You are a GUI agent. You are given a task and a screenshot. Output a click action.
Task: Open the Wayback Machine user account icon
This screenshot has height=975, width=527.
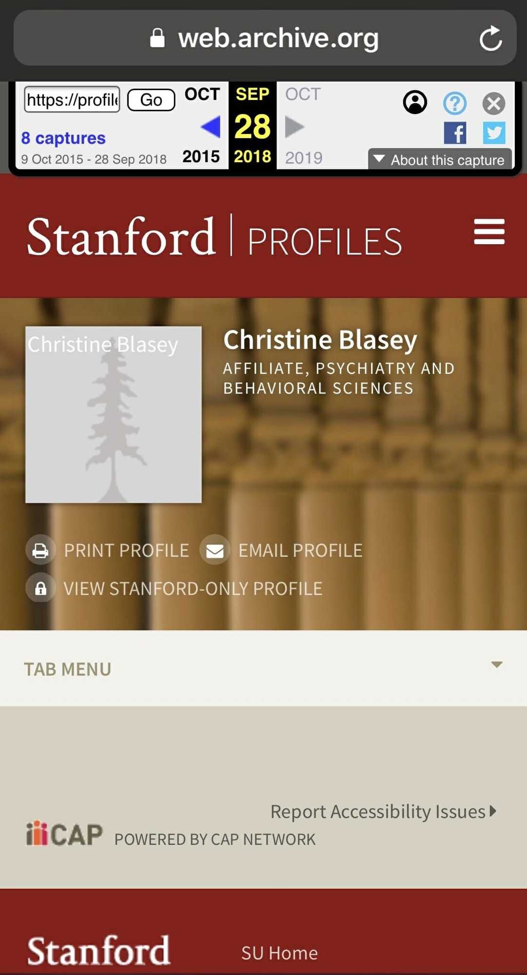415,102
